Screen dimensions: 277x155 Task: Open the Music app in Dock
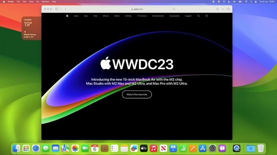tap(154, 148)
